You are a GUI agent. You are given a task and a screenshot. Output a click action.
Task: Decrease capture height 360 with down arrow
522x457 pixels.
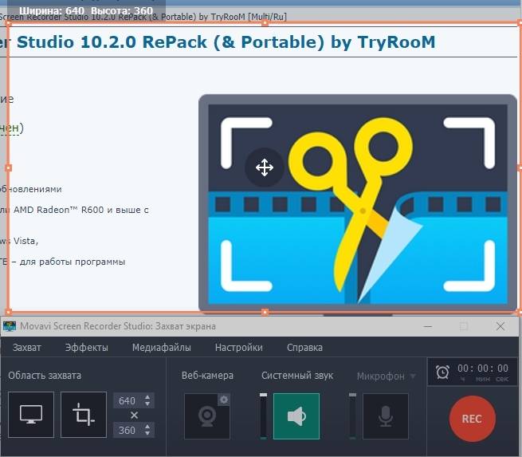point(147,433)
